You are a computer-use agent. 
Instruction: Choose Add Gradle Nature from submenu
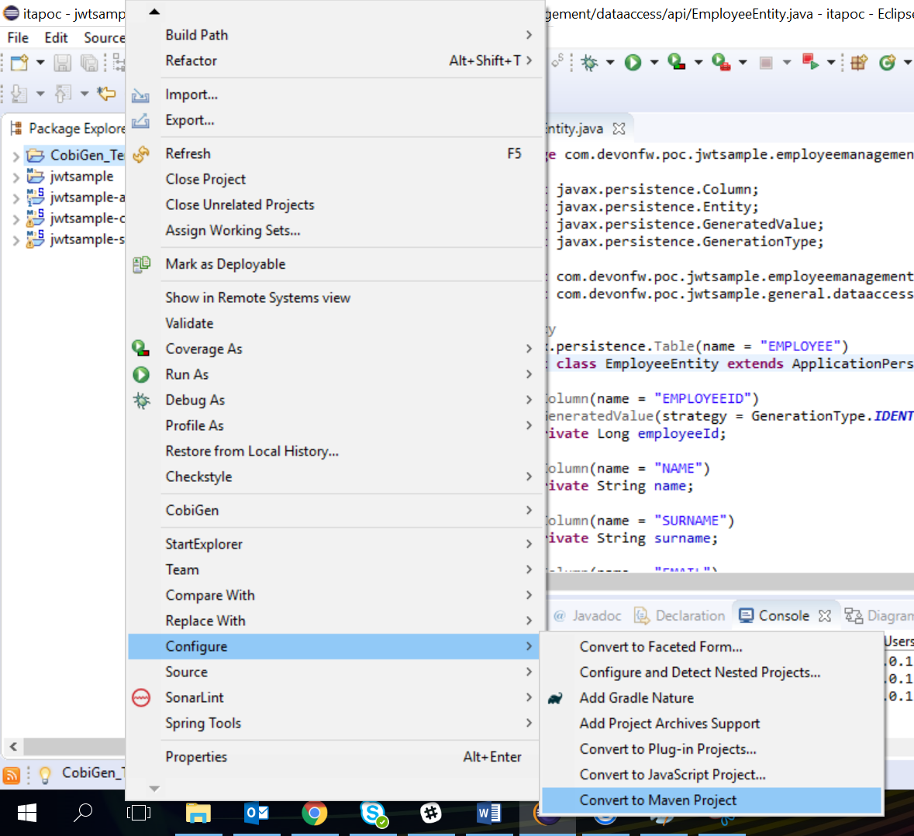pos(636,698)
